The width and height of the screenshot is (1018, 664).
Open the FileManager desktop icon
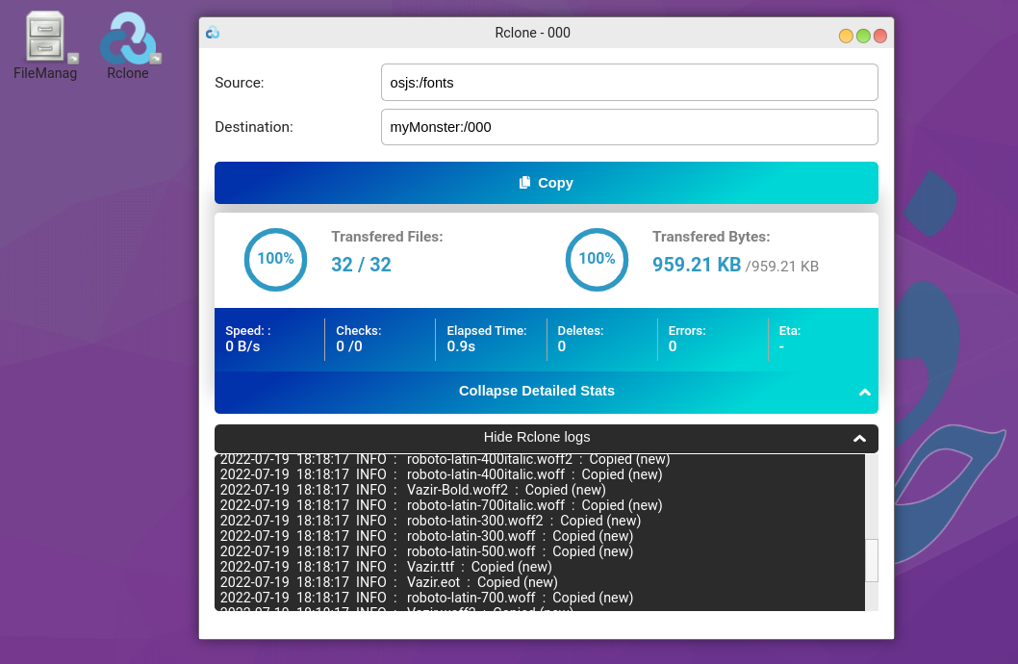(45, 38)
